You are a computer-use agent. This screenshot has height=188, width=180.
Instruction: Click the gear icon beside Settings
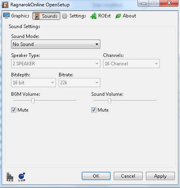(65, 16)
